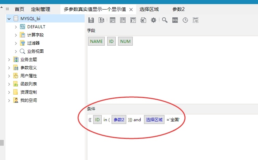This screenshot has width=258, height=160.
Task: Switch to the 首页 tab
Action: click(x=19, y=9)
